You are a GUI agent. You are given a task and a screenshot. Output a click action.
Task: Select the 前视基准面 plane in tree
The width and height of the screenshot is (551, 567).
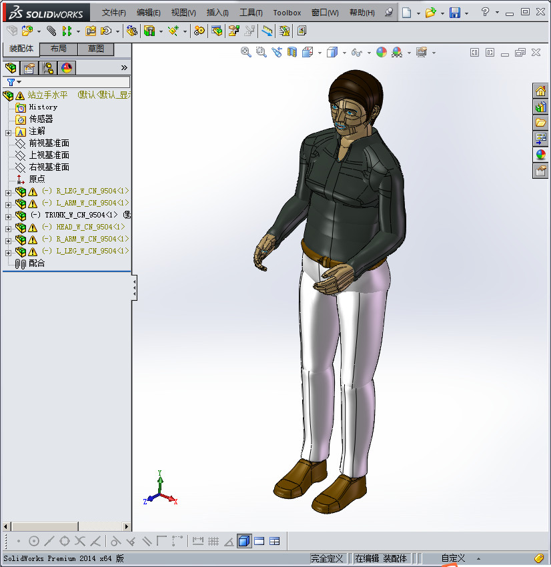coord(49,143)
